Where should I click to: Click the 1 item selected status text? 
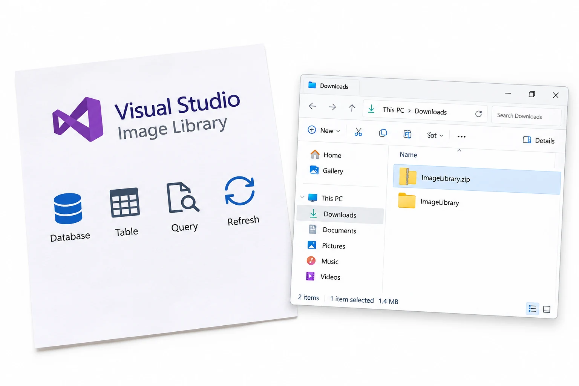click(352, 299)
